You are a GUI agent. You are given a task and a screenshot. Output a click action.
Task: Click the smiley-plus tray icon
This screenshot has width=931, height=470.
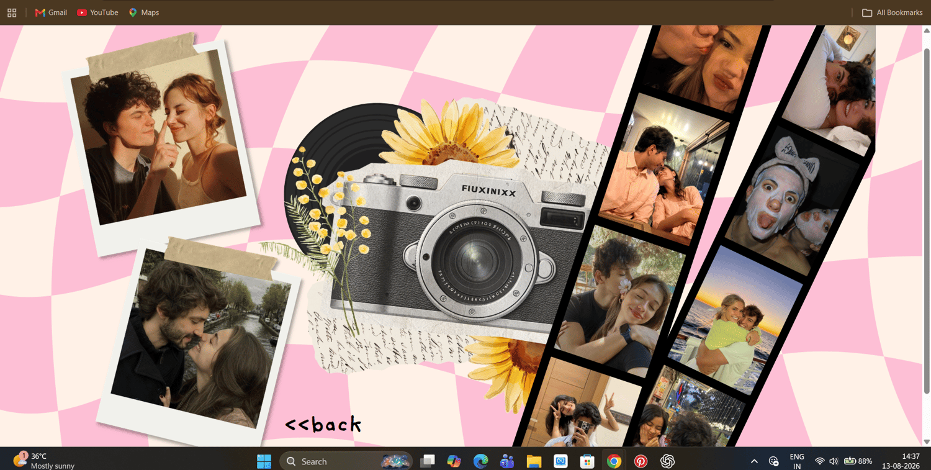point(773,461)
